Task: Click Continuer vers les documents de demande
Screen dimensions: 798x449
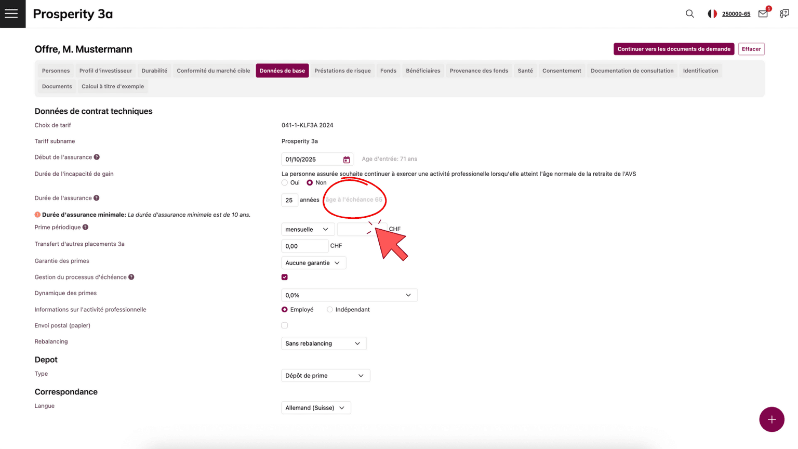Action: 673,49
